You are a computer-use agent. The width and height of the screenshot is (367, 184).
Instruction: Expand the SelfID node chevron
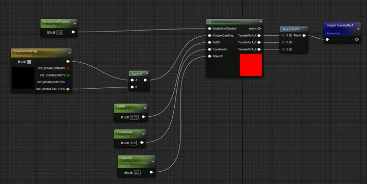(x=145, y=108)
